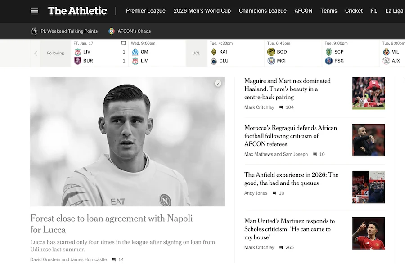This screenshot has height=268, width=405.
Task: Open the Tennis section
Action: click(328, 11)
